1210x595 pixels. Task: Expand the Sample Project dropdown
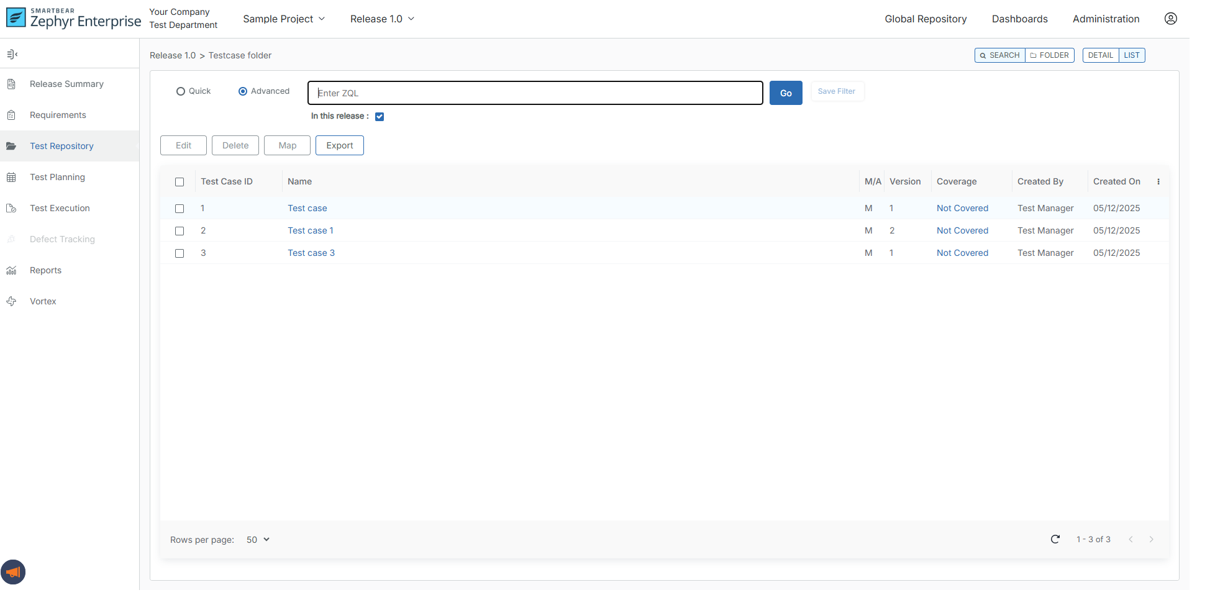284,19
